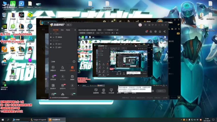
Task: Open the line selection field beside 修改
Action: coord(111,30)
